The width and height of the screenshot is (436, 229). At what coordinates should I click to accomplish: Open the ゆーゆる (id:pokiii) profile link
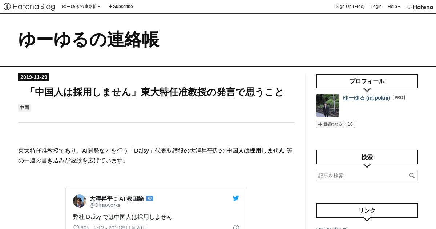tap(367, 97)
